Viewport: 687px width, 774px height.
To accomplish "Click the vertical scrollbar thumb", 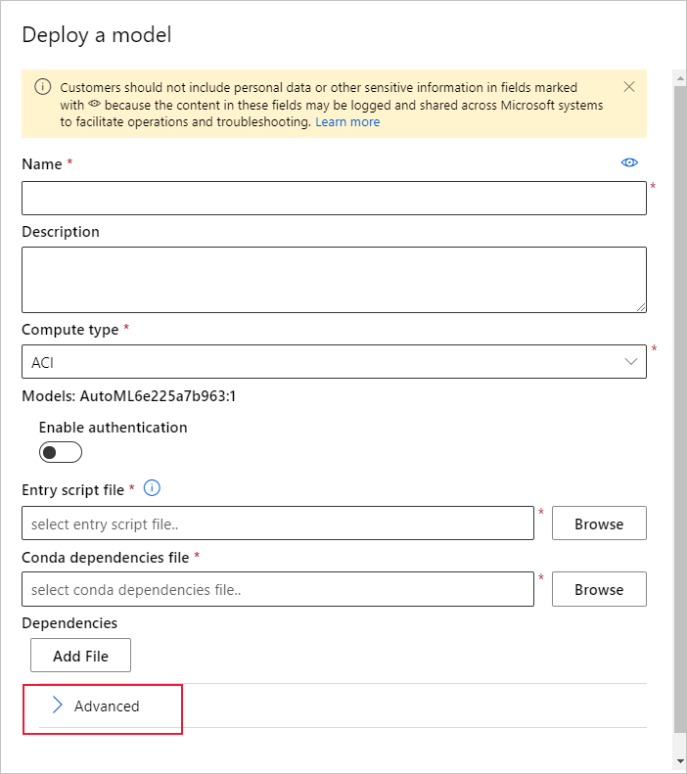I will tap(679, 391).
